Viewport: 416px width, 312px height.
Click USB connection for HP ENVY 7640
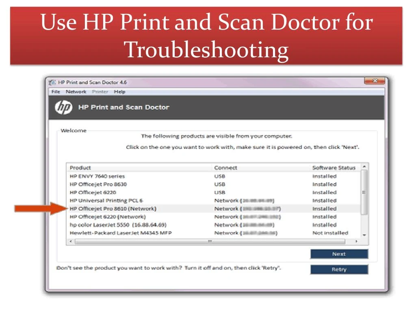(x=220, y=176)
